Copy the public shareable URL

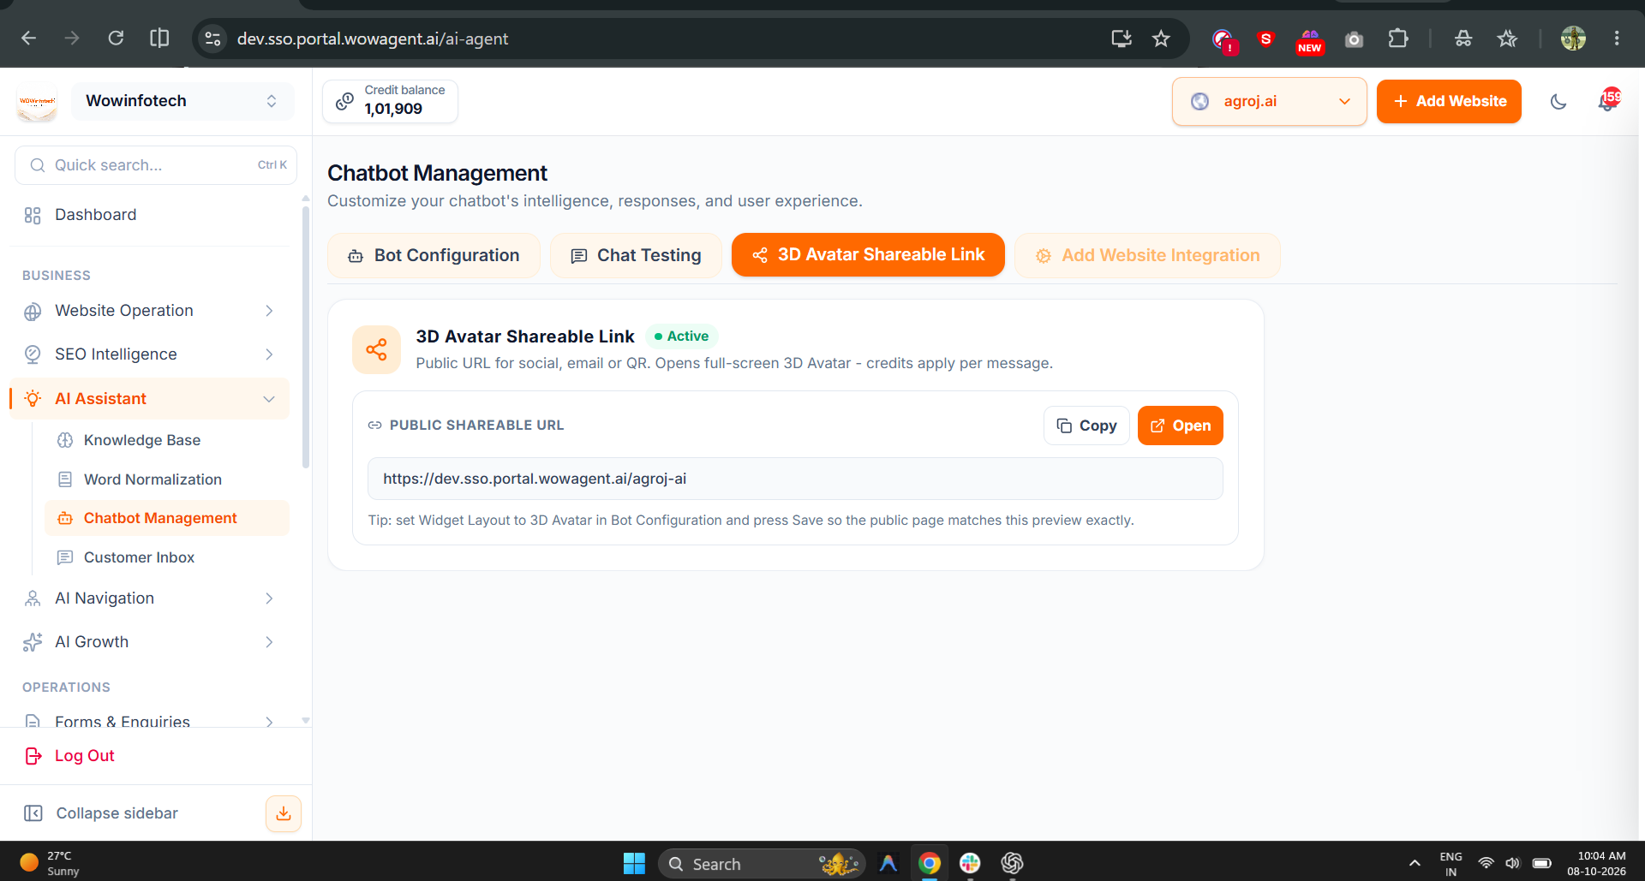click(x=1086, y=426)
